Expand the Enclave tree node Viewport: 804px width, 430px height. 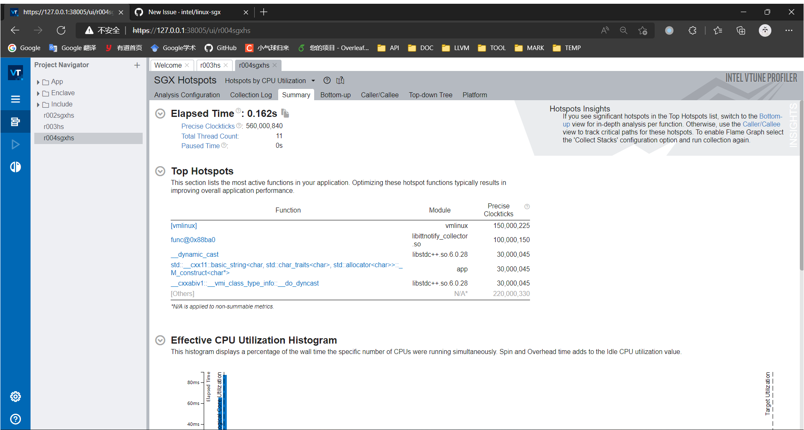(39, 93)
